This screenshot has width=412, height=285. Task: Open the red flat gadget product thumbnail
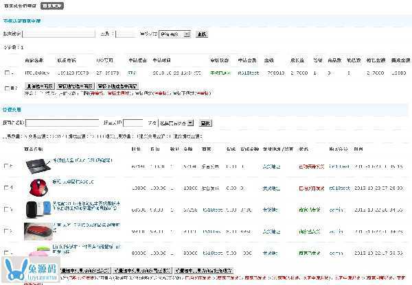(38, 232)
